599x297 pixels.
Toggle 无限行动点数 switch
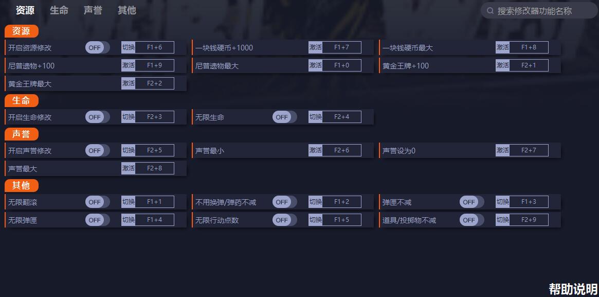coord(284,220)
